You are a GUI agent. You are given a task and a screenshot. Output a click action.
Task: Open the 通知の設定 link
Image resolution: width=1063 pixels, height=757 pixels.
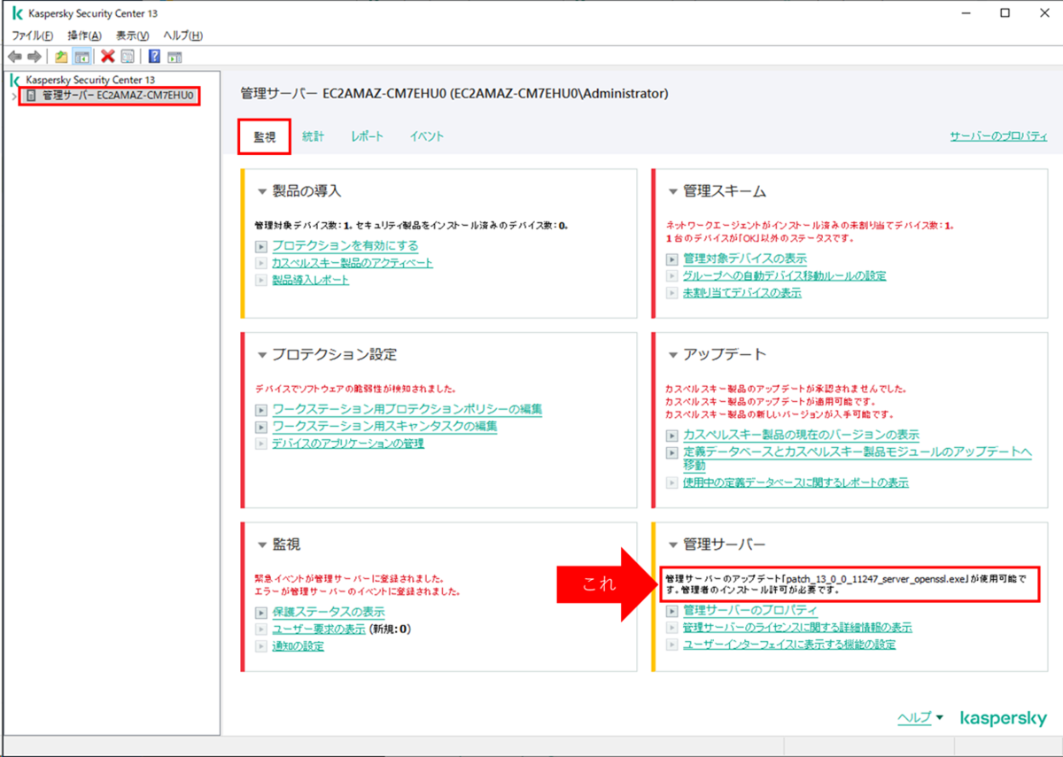coord(298,645)
